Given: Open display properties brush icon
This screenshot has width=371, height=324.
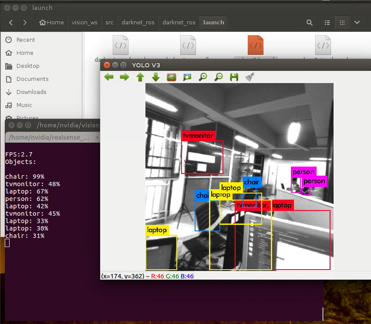Looking at the screenshot, I should click(x=250, y=77).
